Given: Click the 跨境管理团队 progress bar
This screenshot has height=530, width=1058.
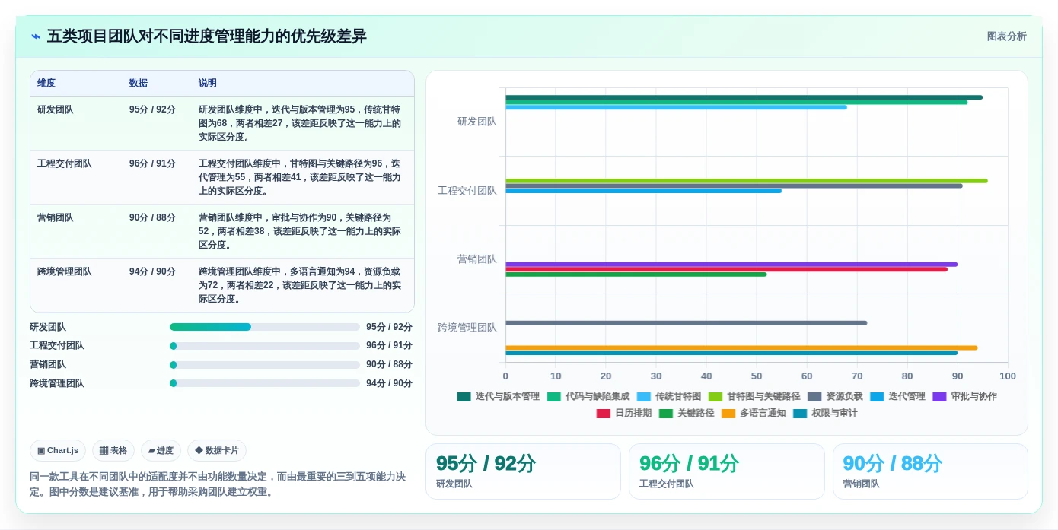Looking at the screenshot, I should 265,383.
